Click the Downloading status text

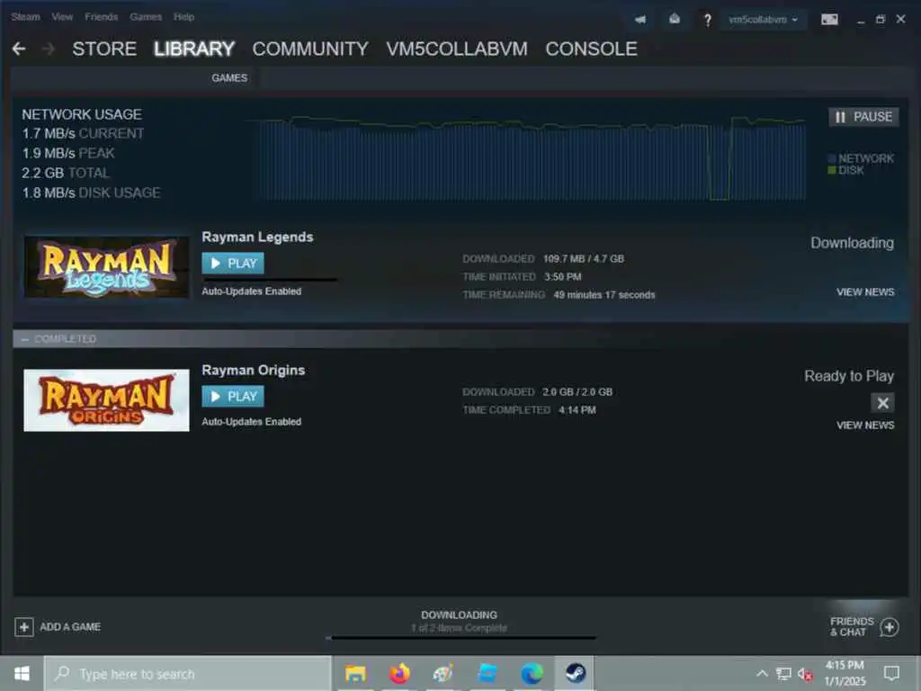pyautogui.click(x=853, y=243)
